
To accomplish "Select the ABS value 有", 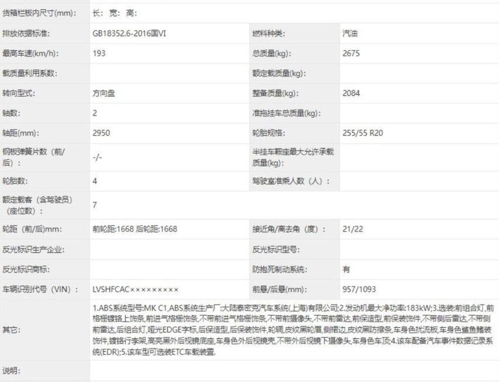I will [346, 270].
